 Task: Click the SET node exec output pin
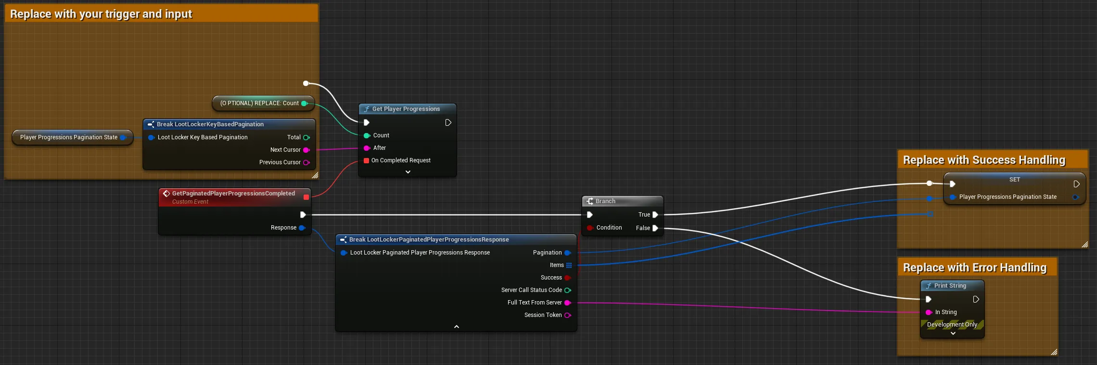click(1077, 184)
